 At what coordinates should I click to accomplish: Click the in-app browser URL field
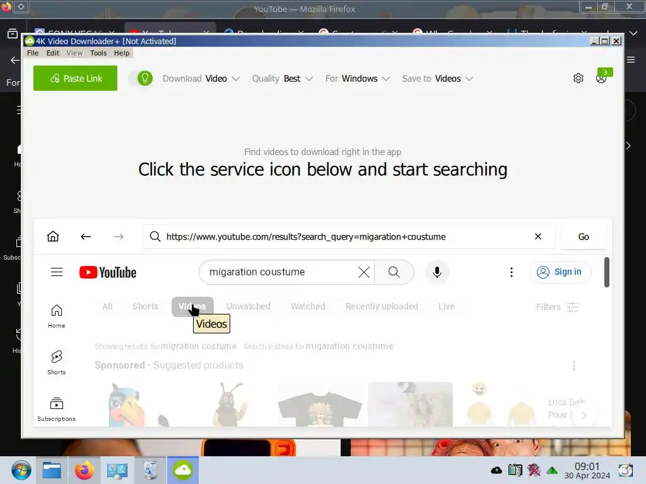(x=348, y=237)
